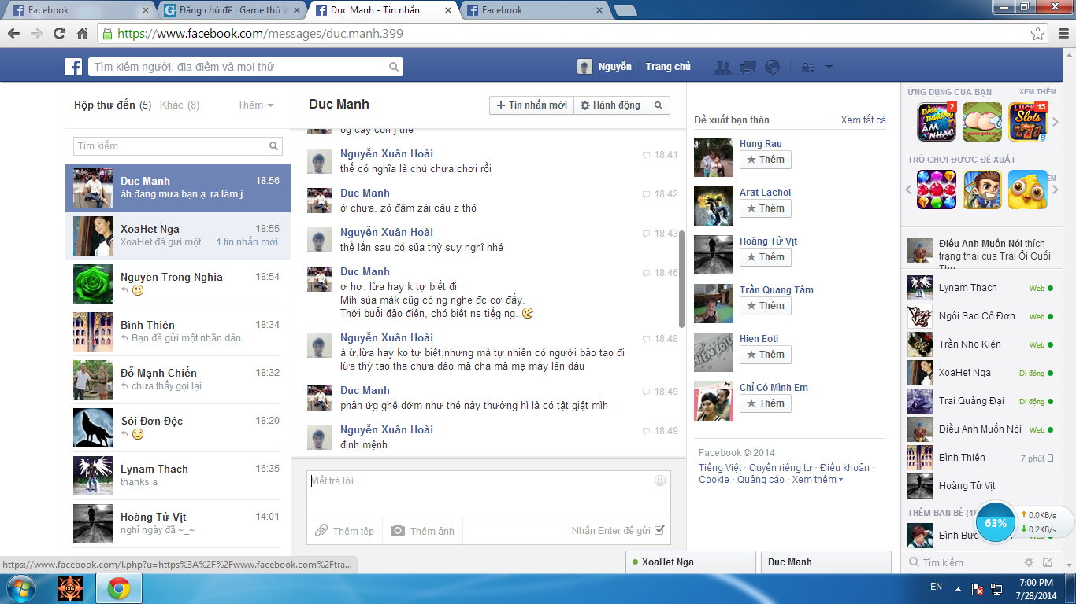The width and height of the screenshot is (1076, 604).
Task: Expand the account menu arrow in header
Action: 829,68
